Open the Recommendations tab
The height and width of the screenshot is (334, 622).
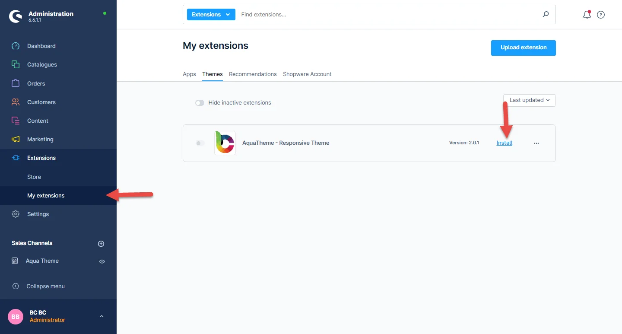coord(253,74)
